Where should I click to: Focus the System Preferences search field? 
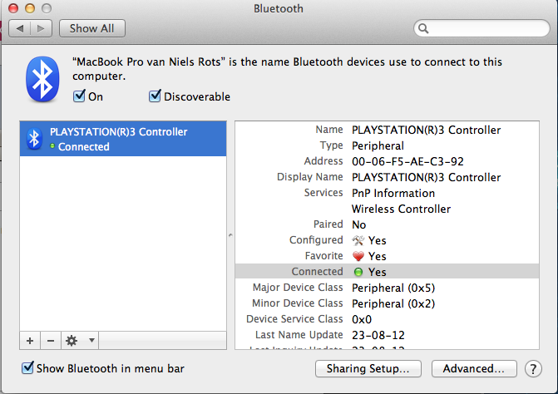(x=482, y=28)
